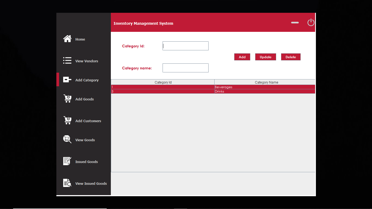Select the cell with Category Id 1
The width and height of the screenshot is (372, 209).
coord(163,87)
